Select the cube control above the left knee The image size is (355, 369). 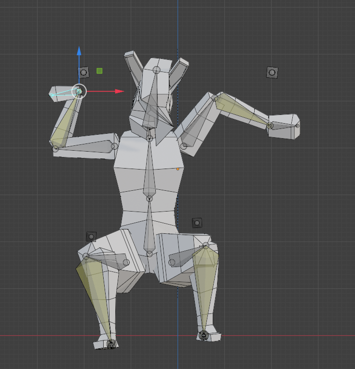coord(91,237)
